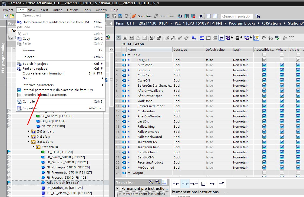Expand the (3)Standart folder
This screenshot has height=197, width=304.
pyautogui.click(x=29, y=131)
